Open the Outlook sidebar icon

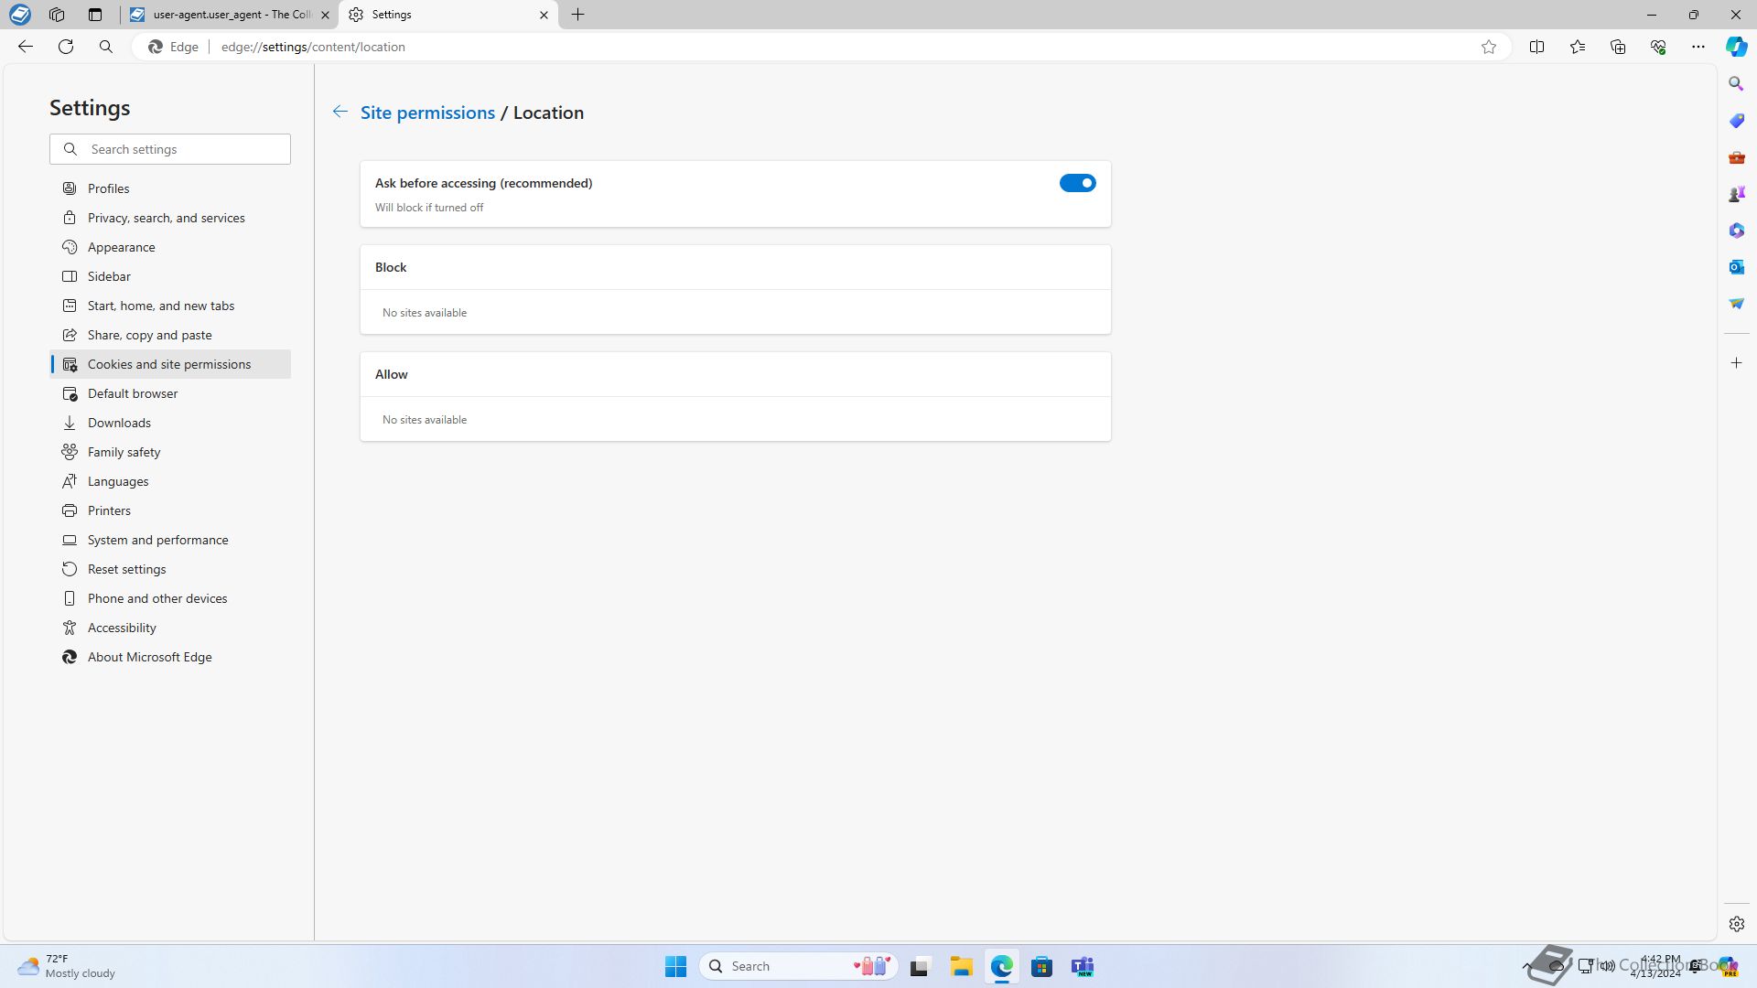click(1736, 267)
